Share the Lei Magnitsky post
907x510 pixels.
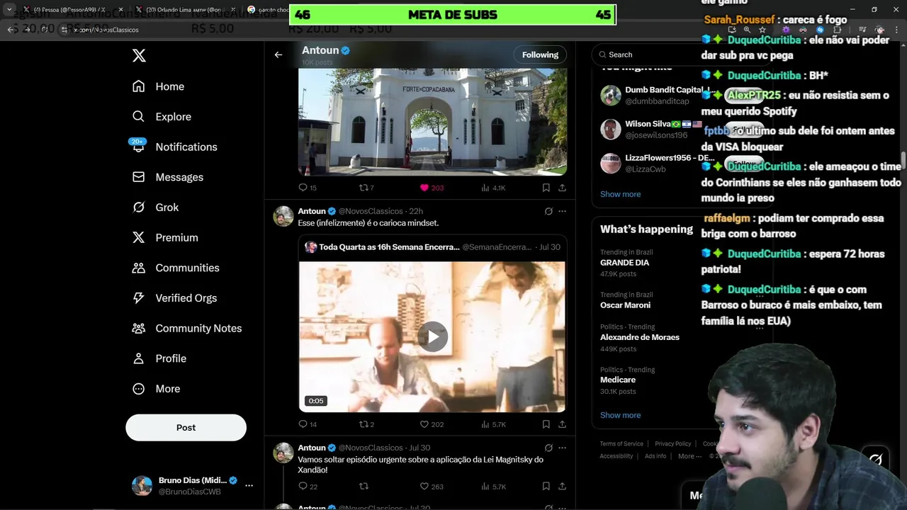tap(562, 487)
